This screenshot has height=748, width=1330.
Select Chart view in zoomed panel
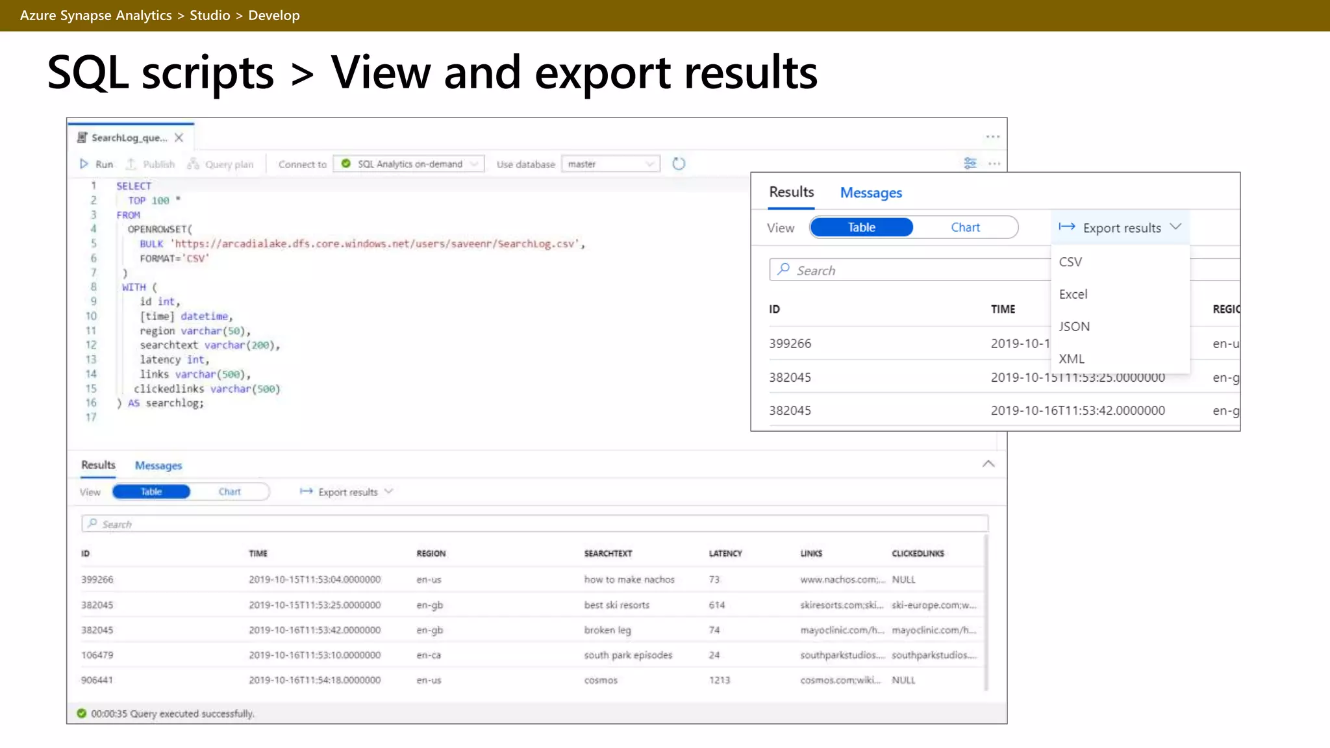[966, 227]
